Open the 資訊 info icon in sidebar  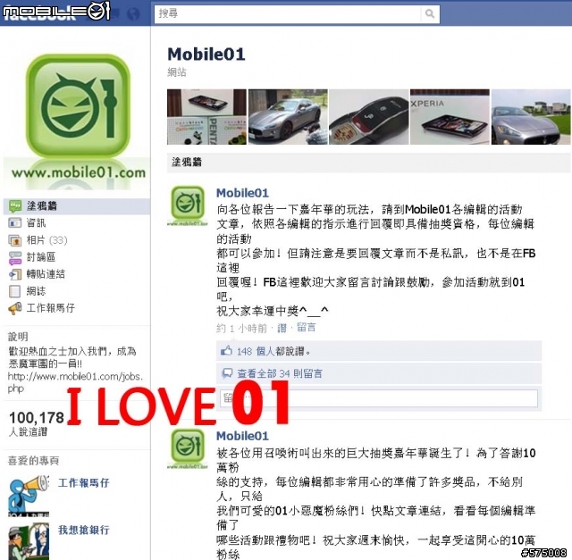point(14,222)
